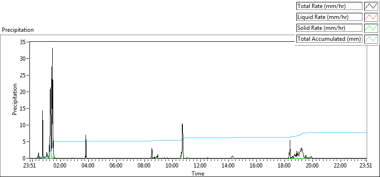The image size is (380, 177).
Task: Click the first 23:51 time label
Action: 30,166
